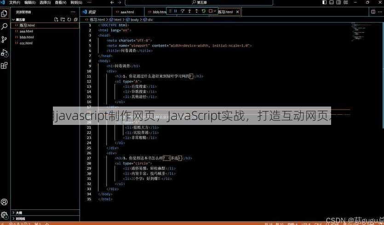Open Customize Layout icon
The image size is (384, 225).
coord(345,2)
